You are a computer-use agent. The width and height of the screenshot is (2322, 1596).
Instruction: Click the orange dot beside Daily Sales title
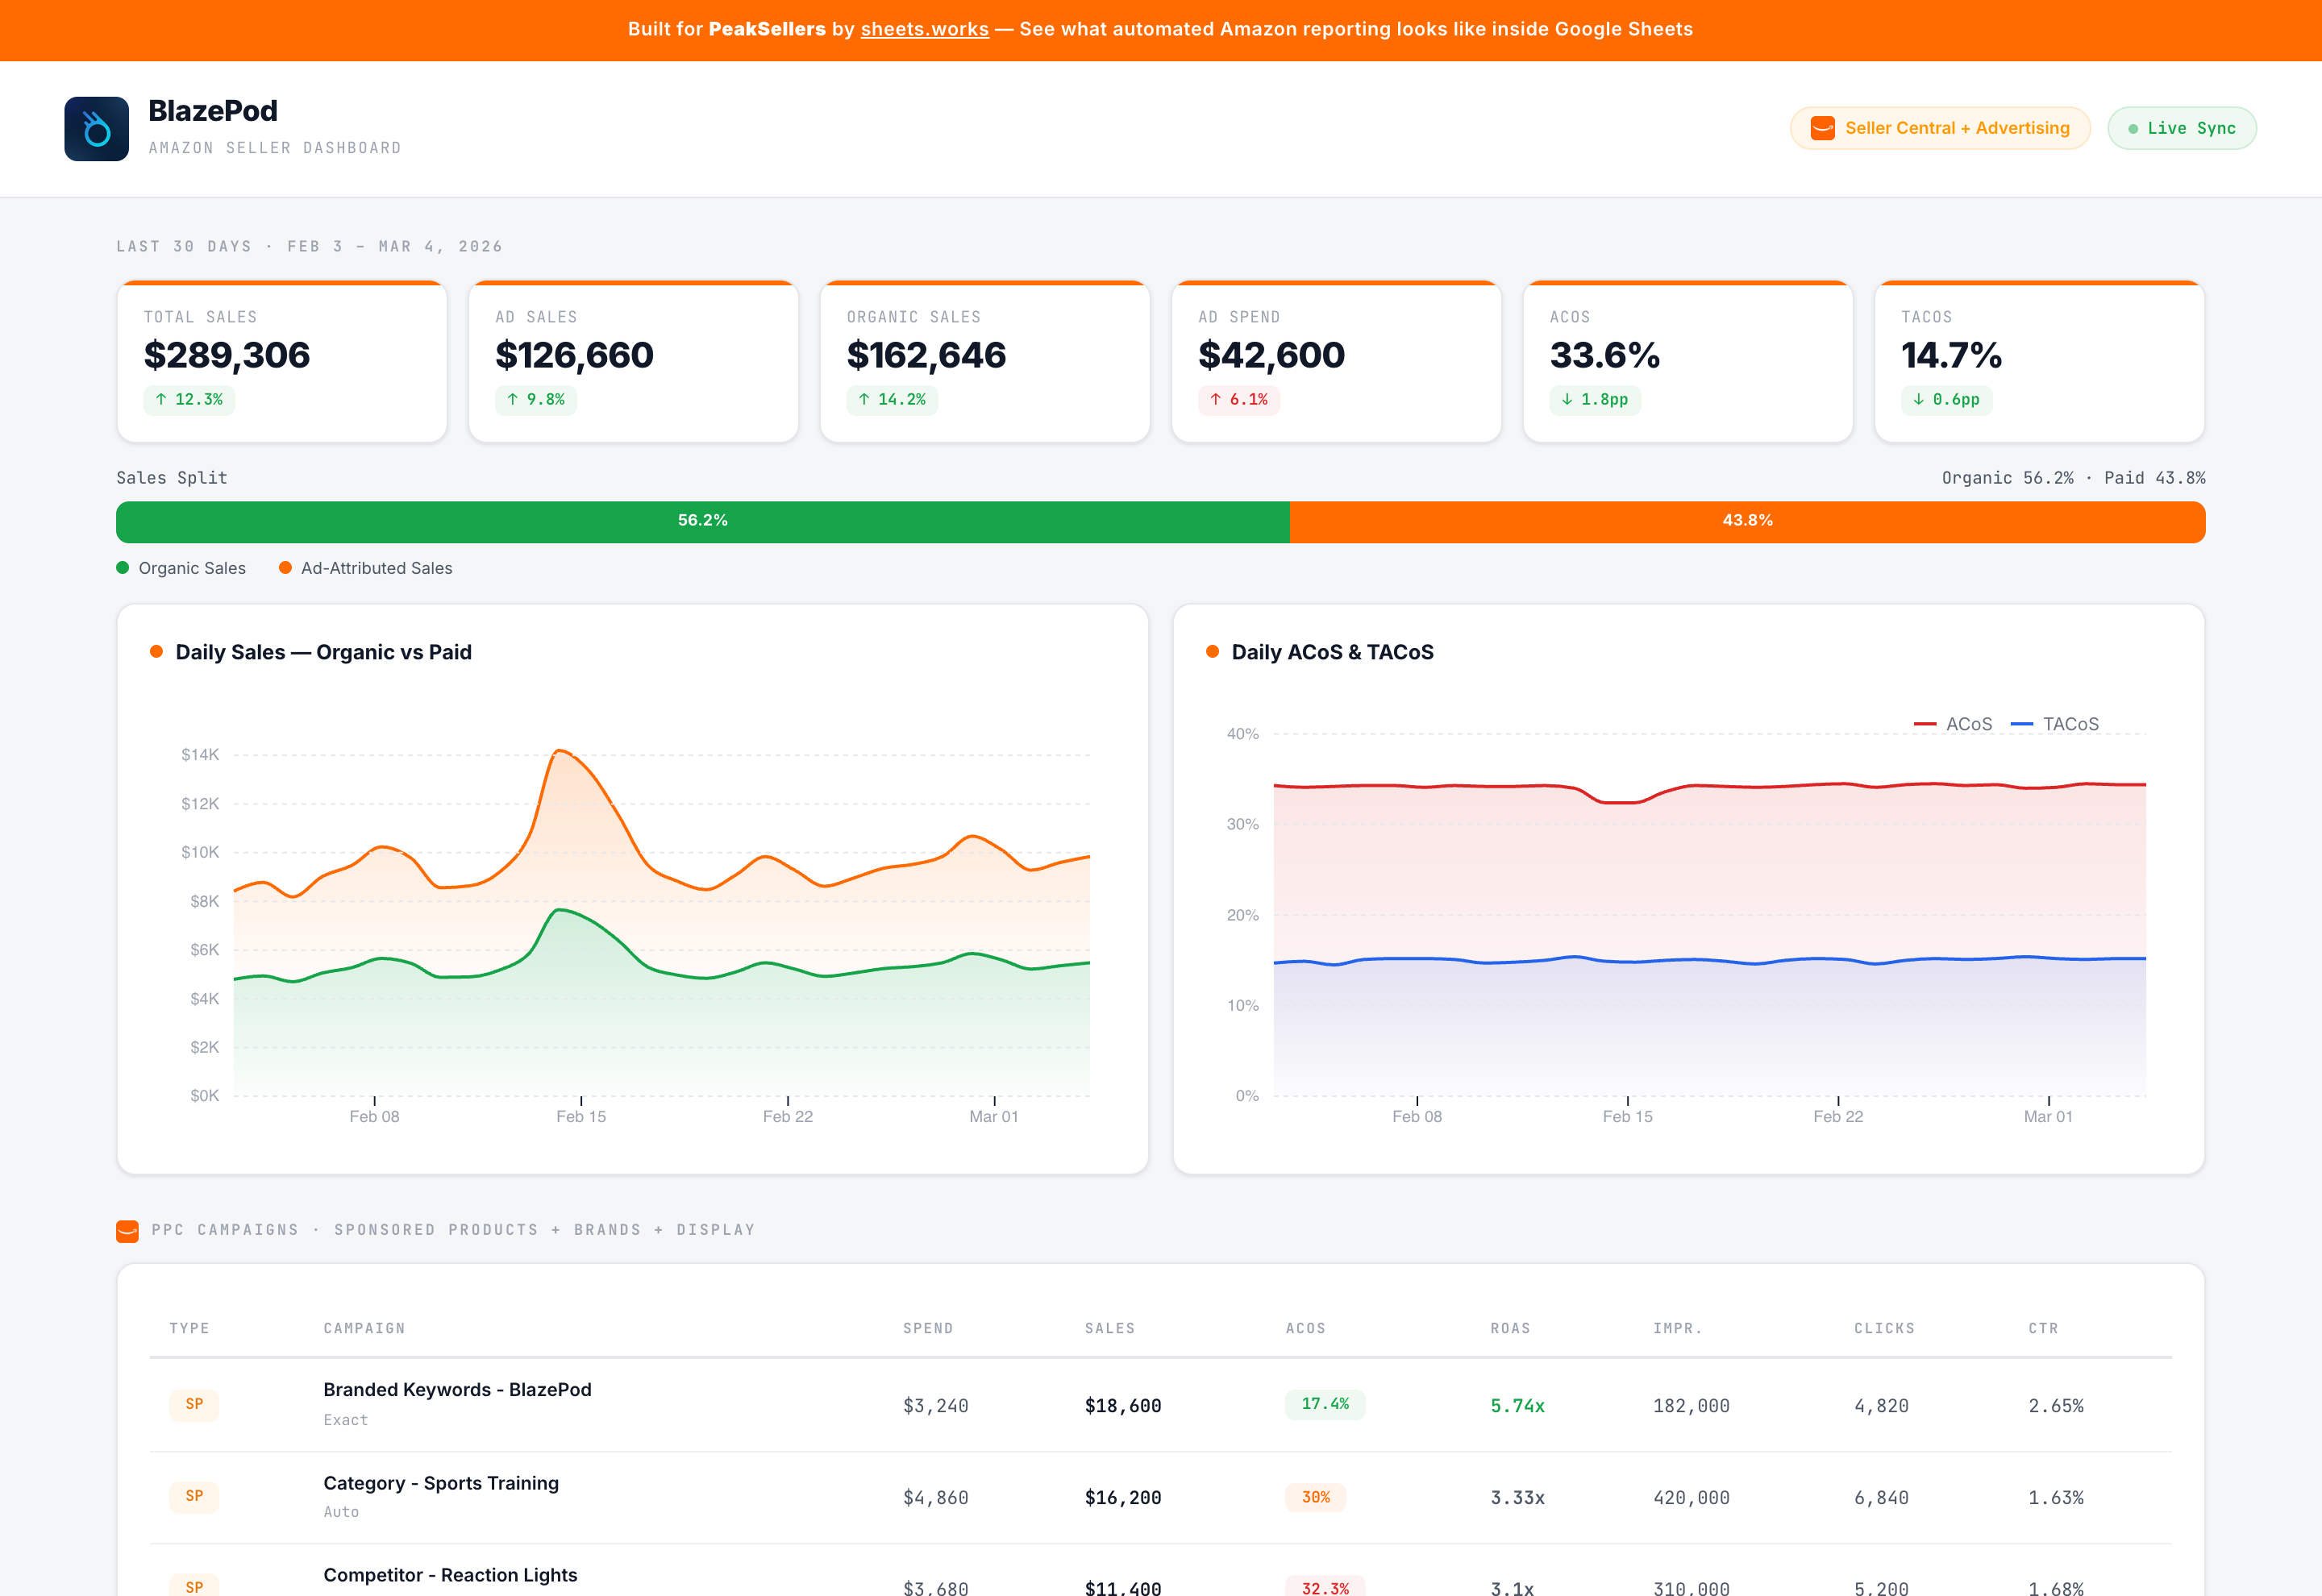tap(156, 652)
